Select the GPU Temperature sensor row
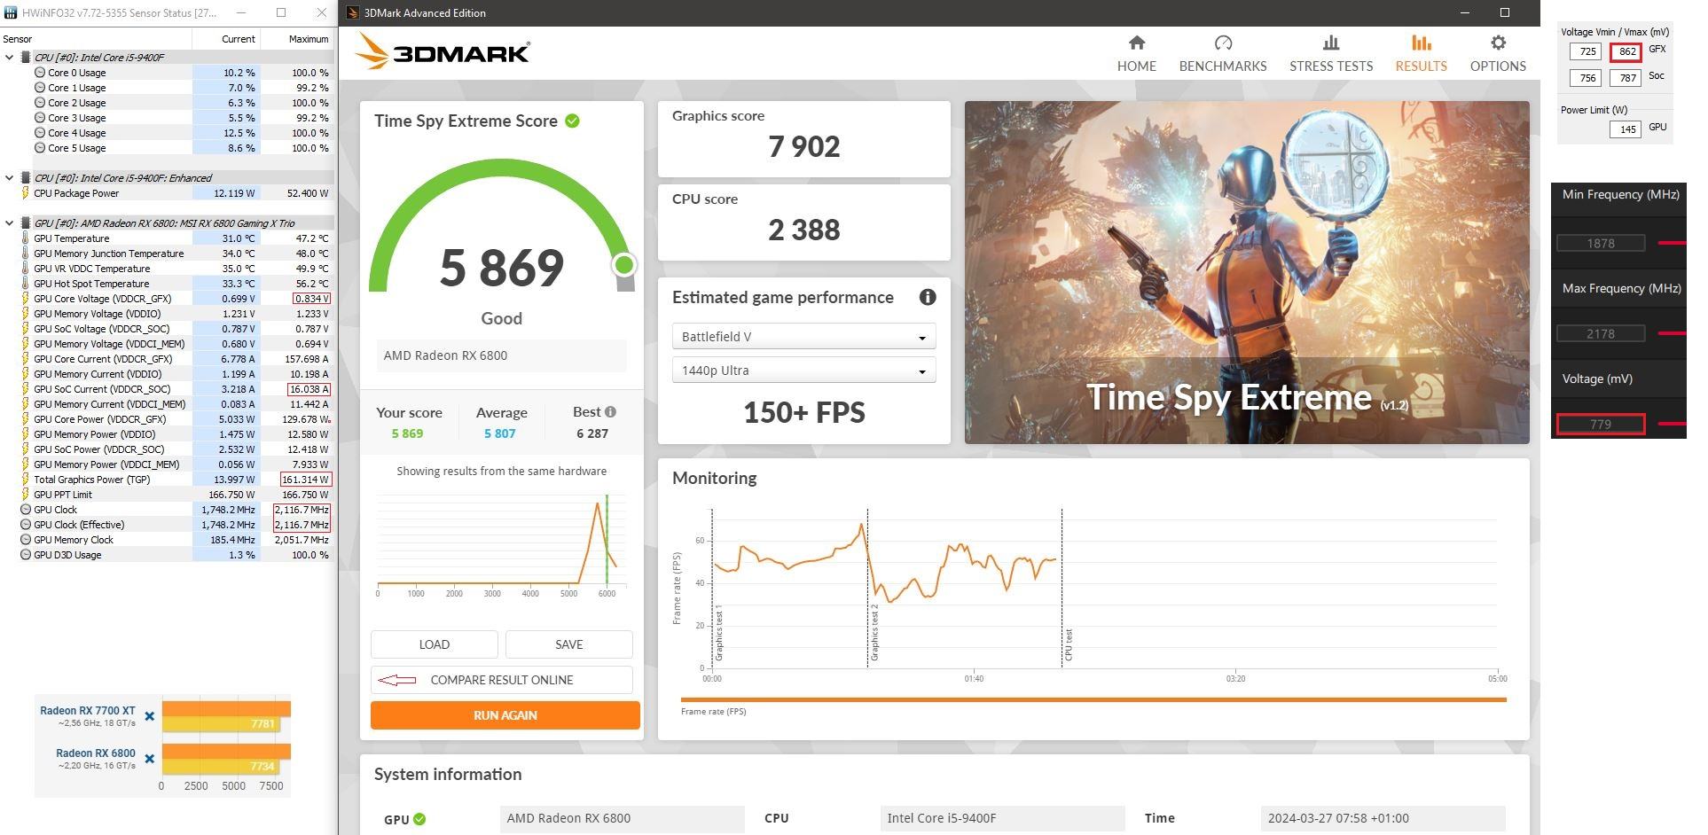1708x835 pixels. tap(167, 238)
